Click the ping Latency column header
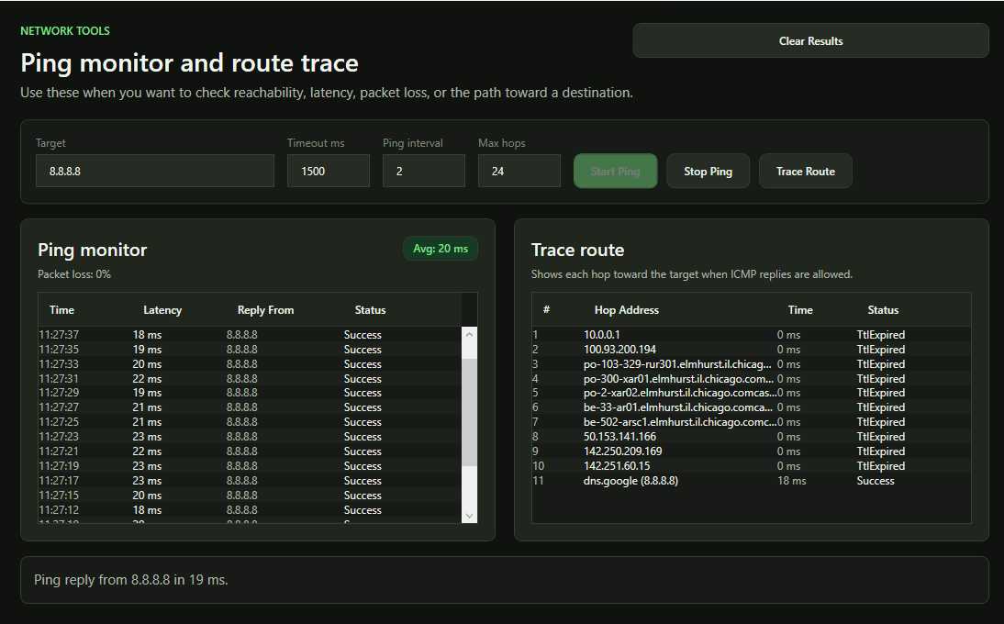The height and width of the screenshot is (624, 1004). 162,310
